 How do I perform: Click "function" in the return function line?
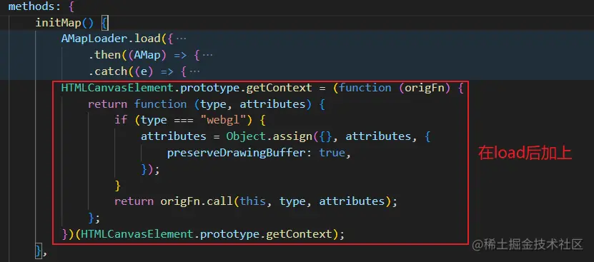coord(160,104)
